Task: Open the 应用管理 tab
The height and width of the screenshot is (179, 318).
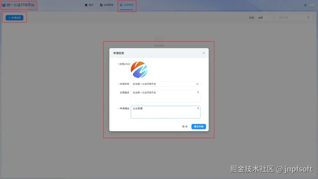Action: 107,5
